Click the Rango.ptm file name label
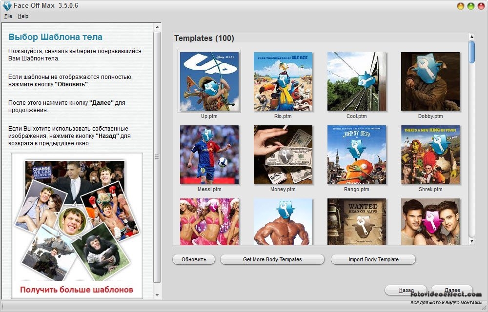Viewport: 488px width, 312px height. coord(357,189)
